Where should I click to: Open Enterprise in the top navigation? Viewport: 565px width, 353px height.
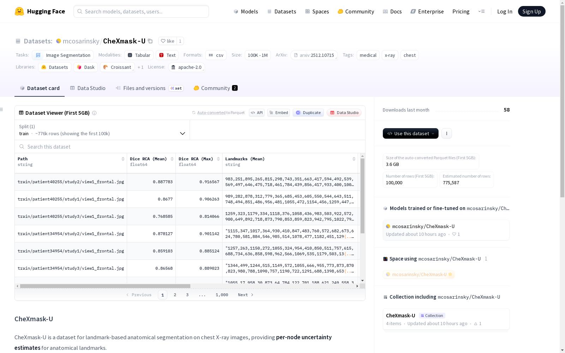click(427, 11)
